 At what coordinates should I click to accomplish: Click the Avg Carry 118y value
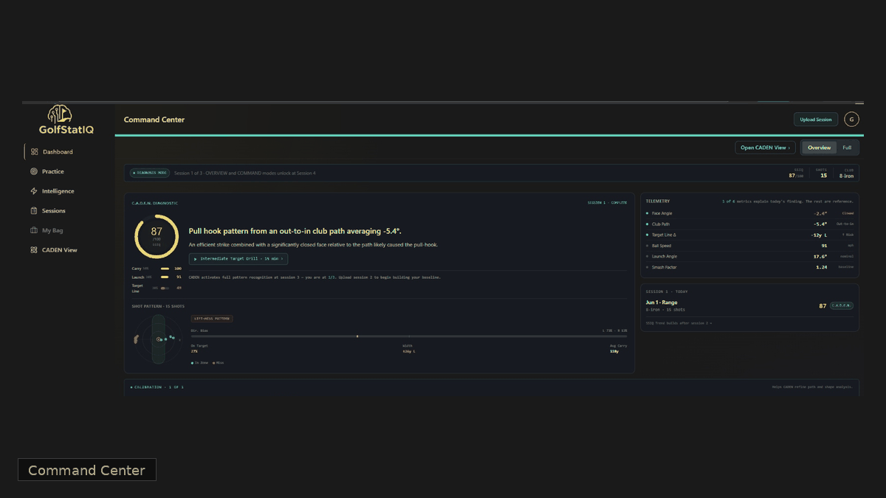pyautogui.click(x=614, y=351)
